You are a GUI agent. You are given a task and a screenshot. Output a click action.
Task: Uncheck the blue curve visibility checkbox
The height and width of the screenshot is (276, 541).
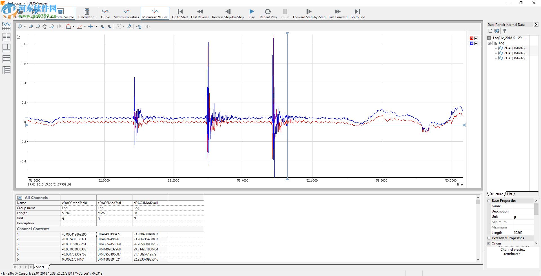(x=476, y=43)
